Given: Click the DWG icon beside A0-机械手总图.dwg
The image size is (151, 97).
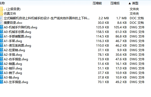Looking at the screenshot, I should (x=2, y=32).
